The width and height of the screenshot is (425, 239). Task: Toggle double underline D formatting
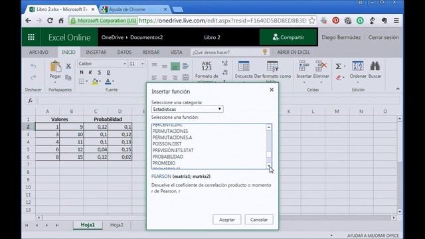108,72
